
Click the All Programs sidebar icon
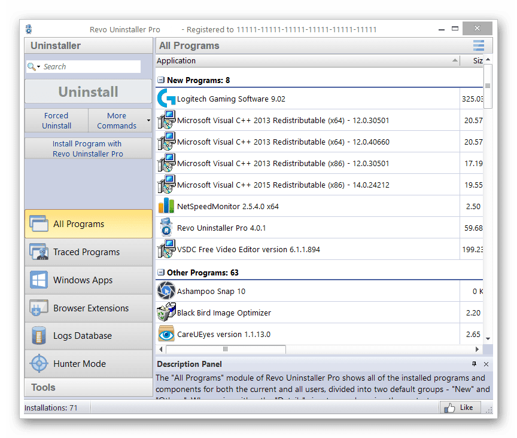[x=39, y=223]
